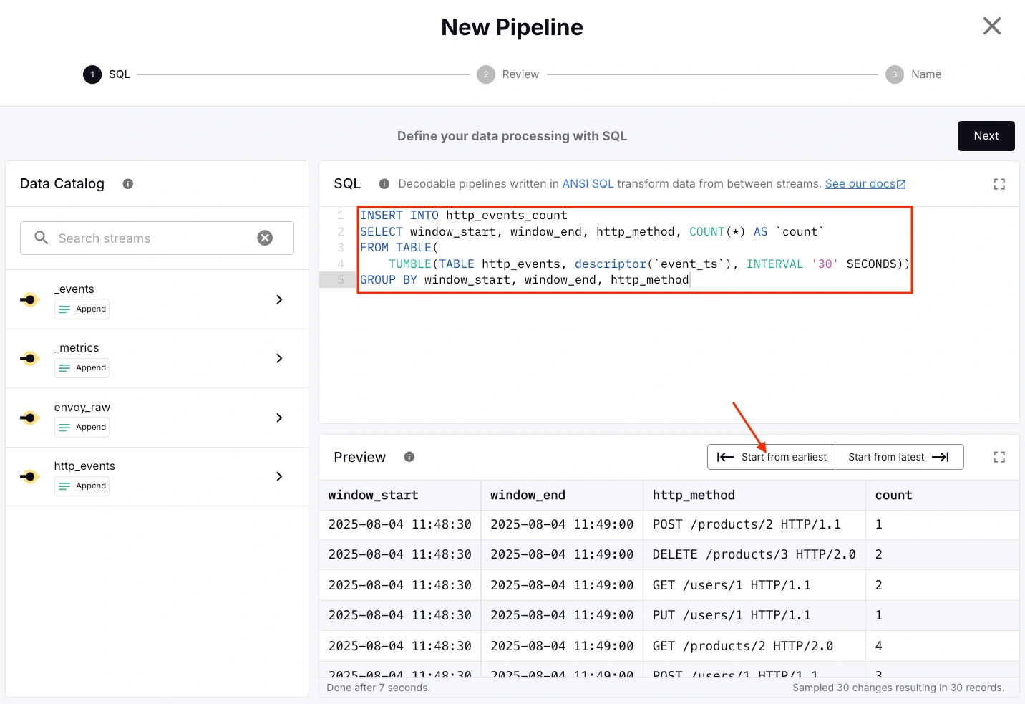Clear the Search streams field
Viewport: 1025px width, 704px height.
265,238
